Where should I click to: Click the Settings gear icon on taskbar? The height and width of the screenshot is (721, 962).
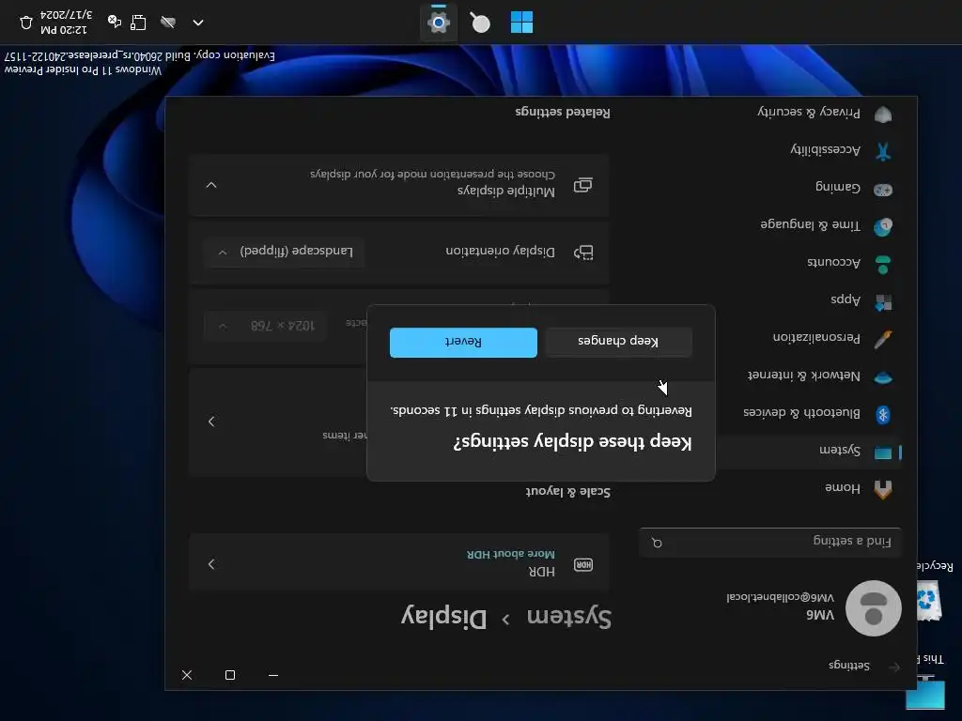(x=438, y=23)
